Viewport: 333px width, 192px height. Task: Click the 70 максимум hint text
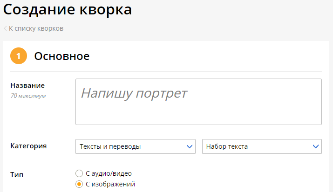click(28, 96)
